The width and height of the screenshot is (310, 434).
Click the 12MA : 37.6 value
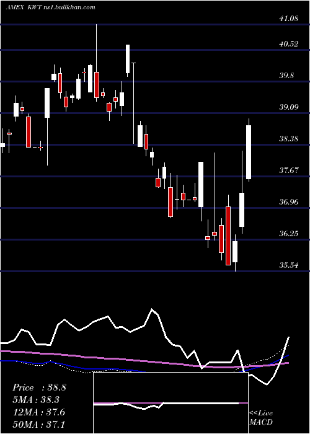(x=38, y=412)
